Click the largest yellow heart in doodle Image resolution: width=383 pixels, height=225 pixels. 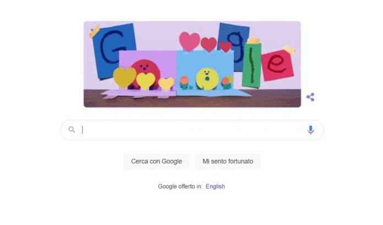[x=124, y=77]
